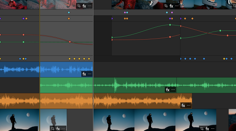Open fx on bottom-left astronaut clip
Screen dimensions: 236x131
pos(58,128)
